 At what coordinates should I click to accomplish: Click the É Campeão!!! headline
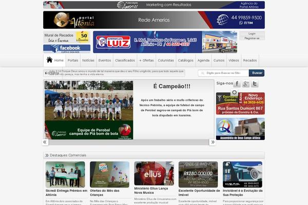pos(172,86)
